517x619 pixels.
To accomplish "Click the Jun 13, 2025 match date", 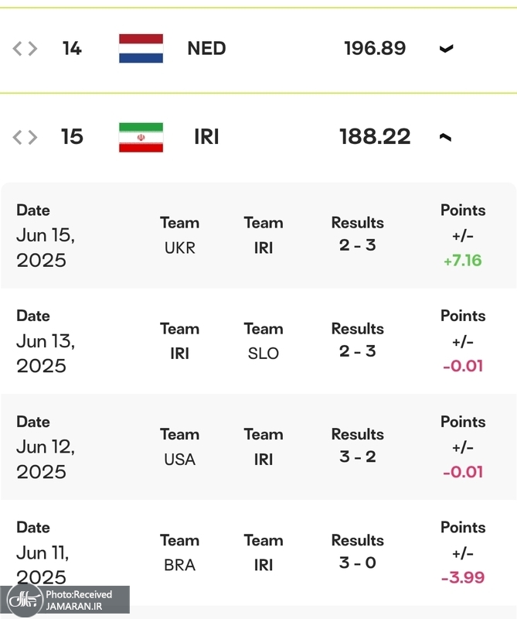I will tap(45, 354).
